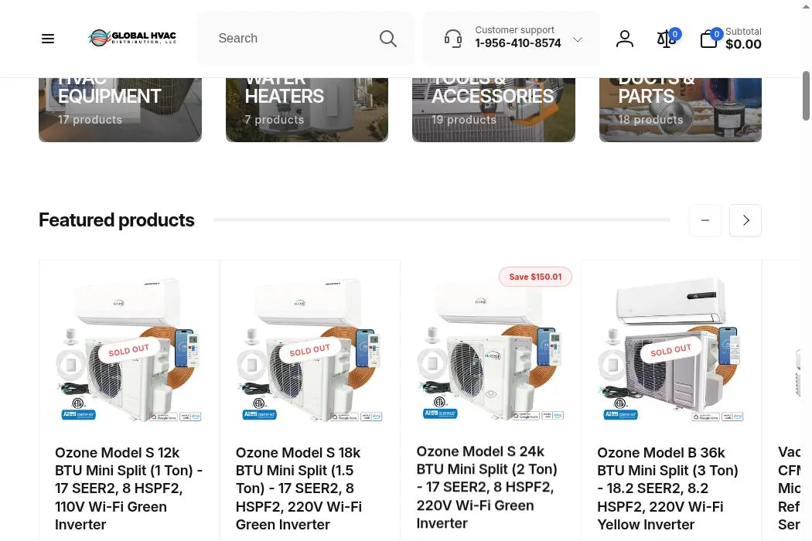The height and width of the screenshot is (541, 812).
Task: Click the '19 products' count text
Action: [464, 120]
